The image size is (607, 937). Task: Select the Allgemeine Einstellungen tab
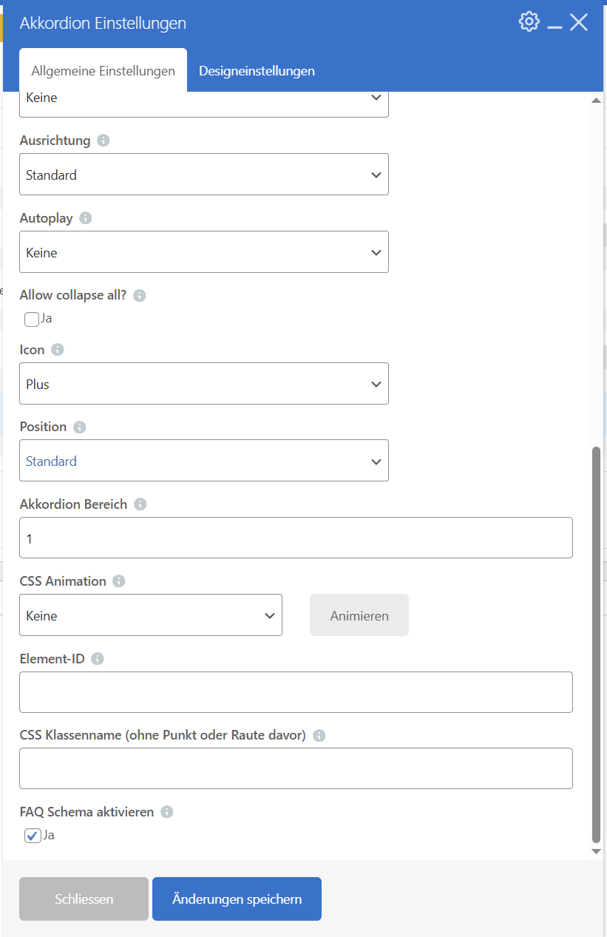click(x=103, y=71)
